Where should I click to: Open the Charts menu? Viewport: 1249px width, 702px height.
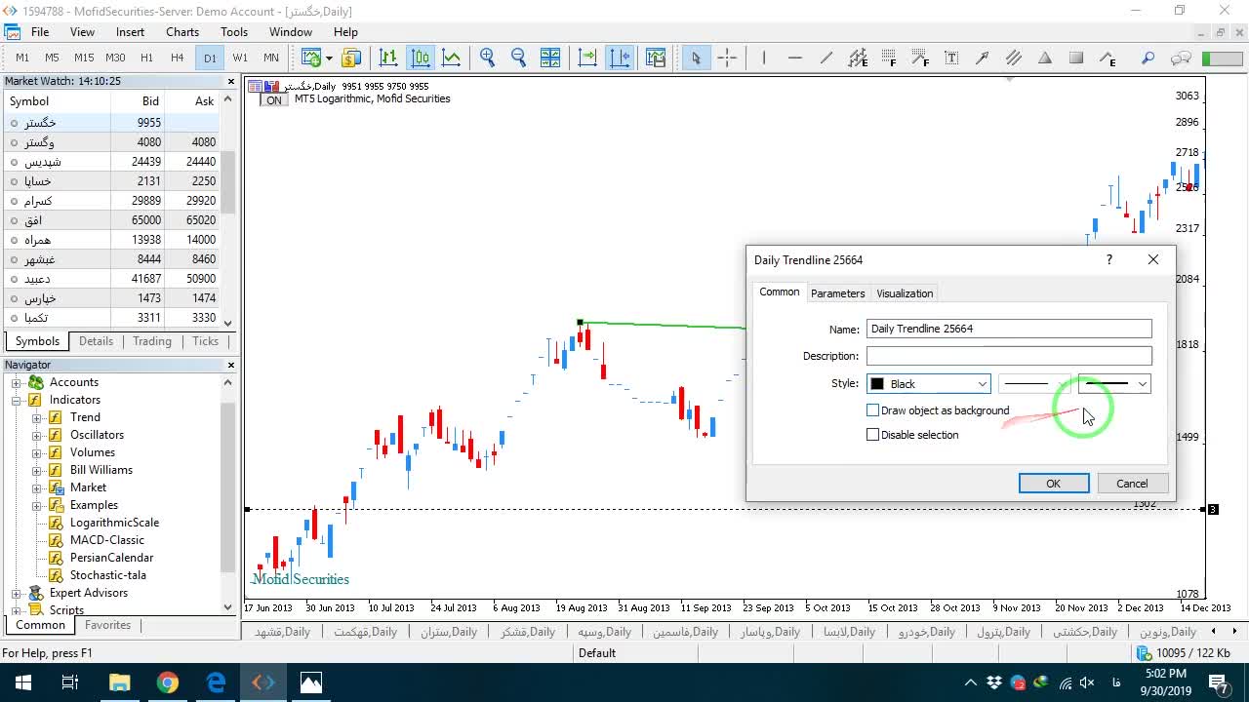(182, 32)
